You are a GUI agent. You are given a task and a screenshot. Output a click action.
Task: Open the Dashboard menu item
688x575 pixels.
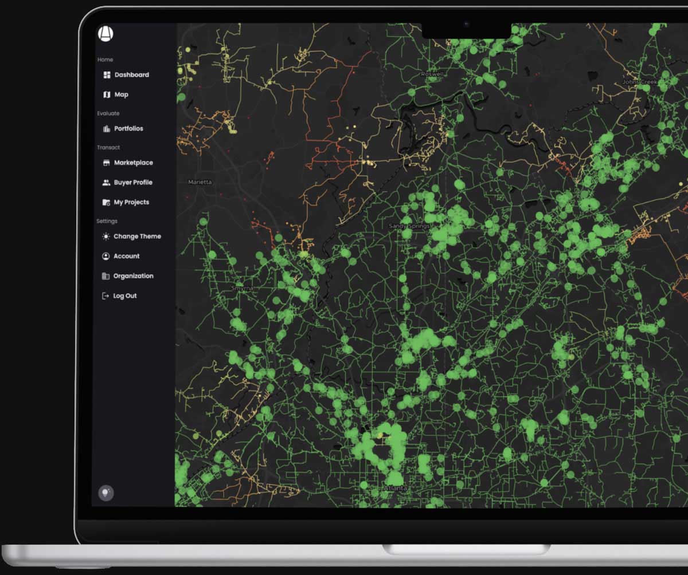pos(126,75)
